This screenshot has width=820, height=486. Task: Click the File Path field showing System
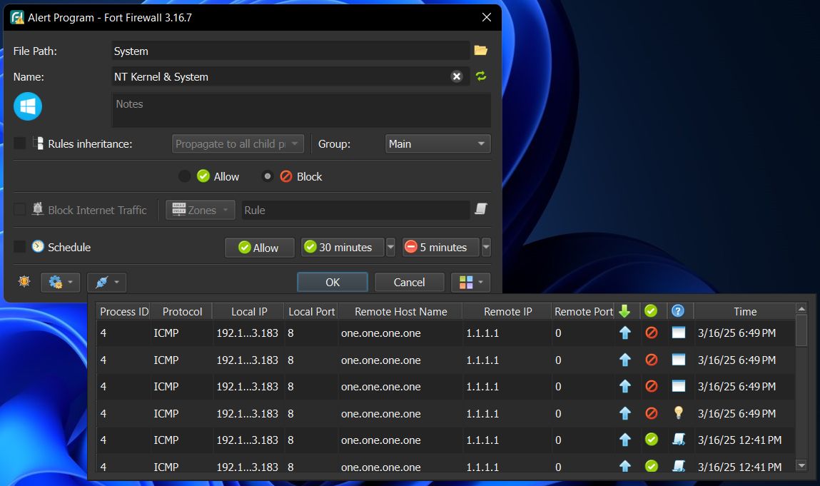point(290,51)
